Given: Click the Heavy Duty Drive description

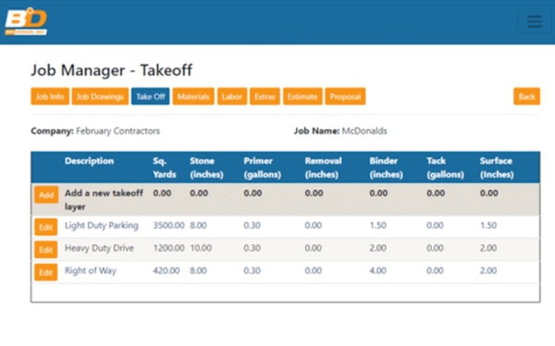Looking at the screenshot, I should coord(99,248).
